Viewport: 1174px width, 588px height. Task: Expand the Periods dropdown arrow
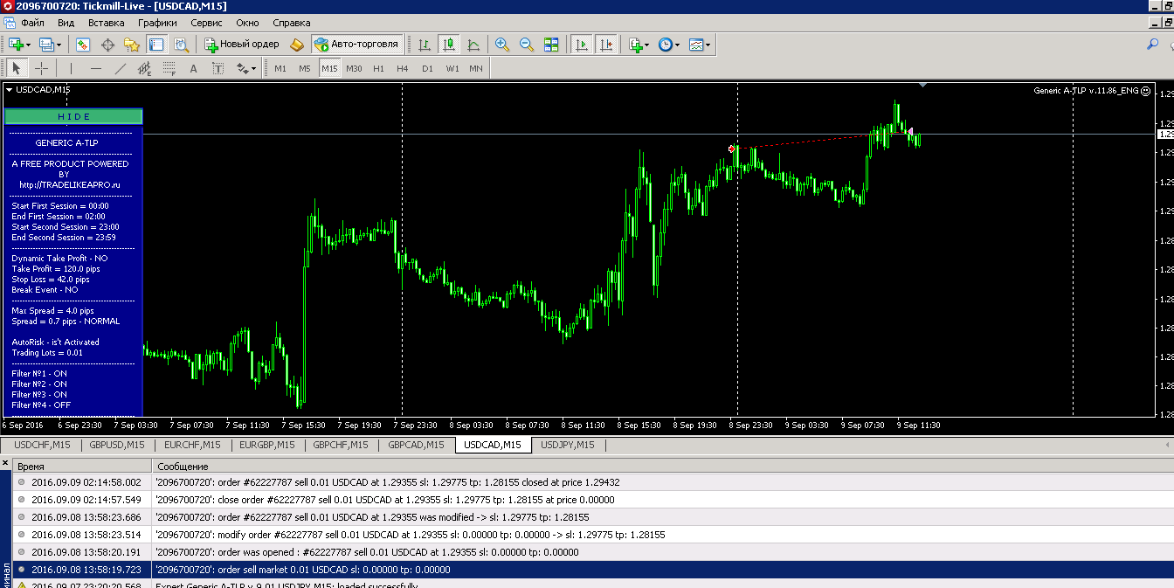pos(677,45)
